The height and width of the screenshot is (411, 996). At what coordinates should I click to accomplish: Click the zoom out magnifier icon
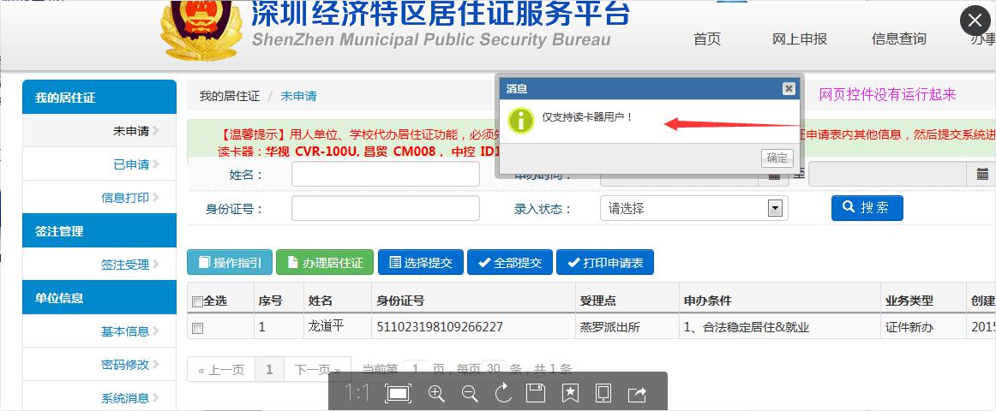(x=470, y=393)
